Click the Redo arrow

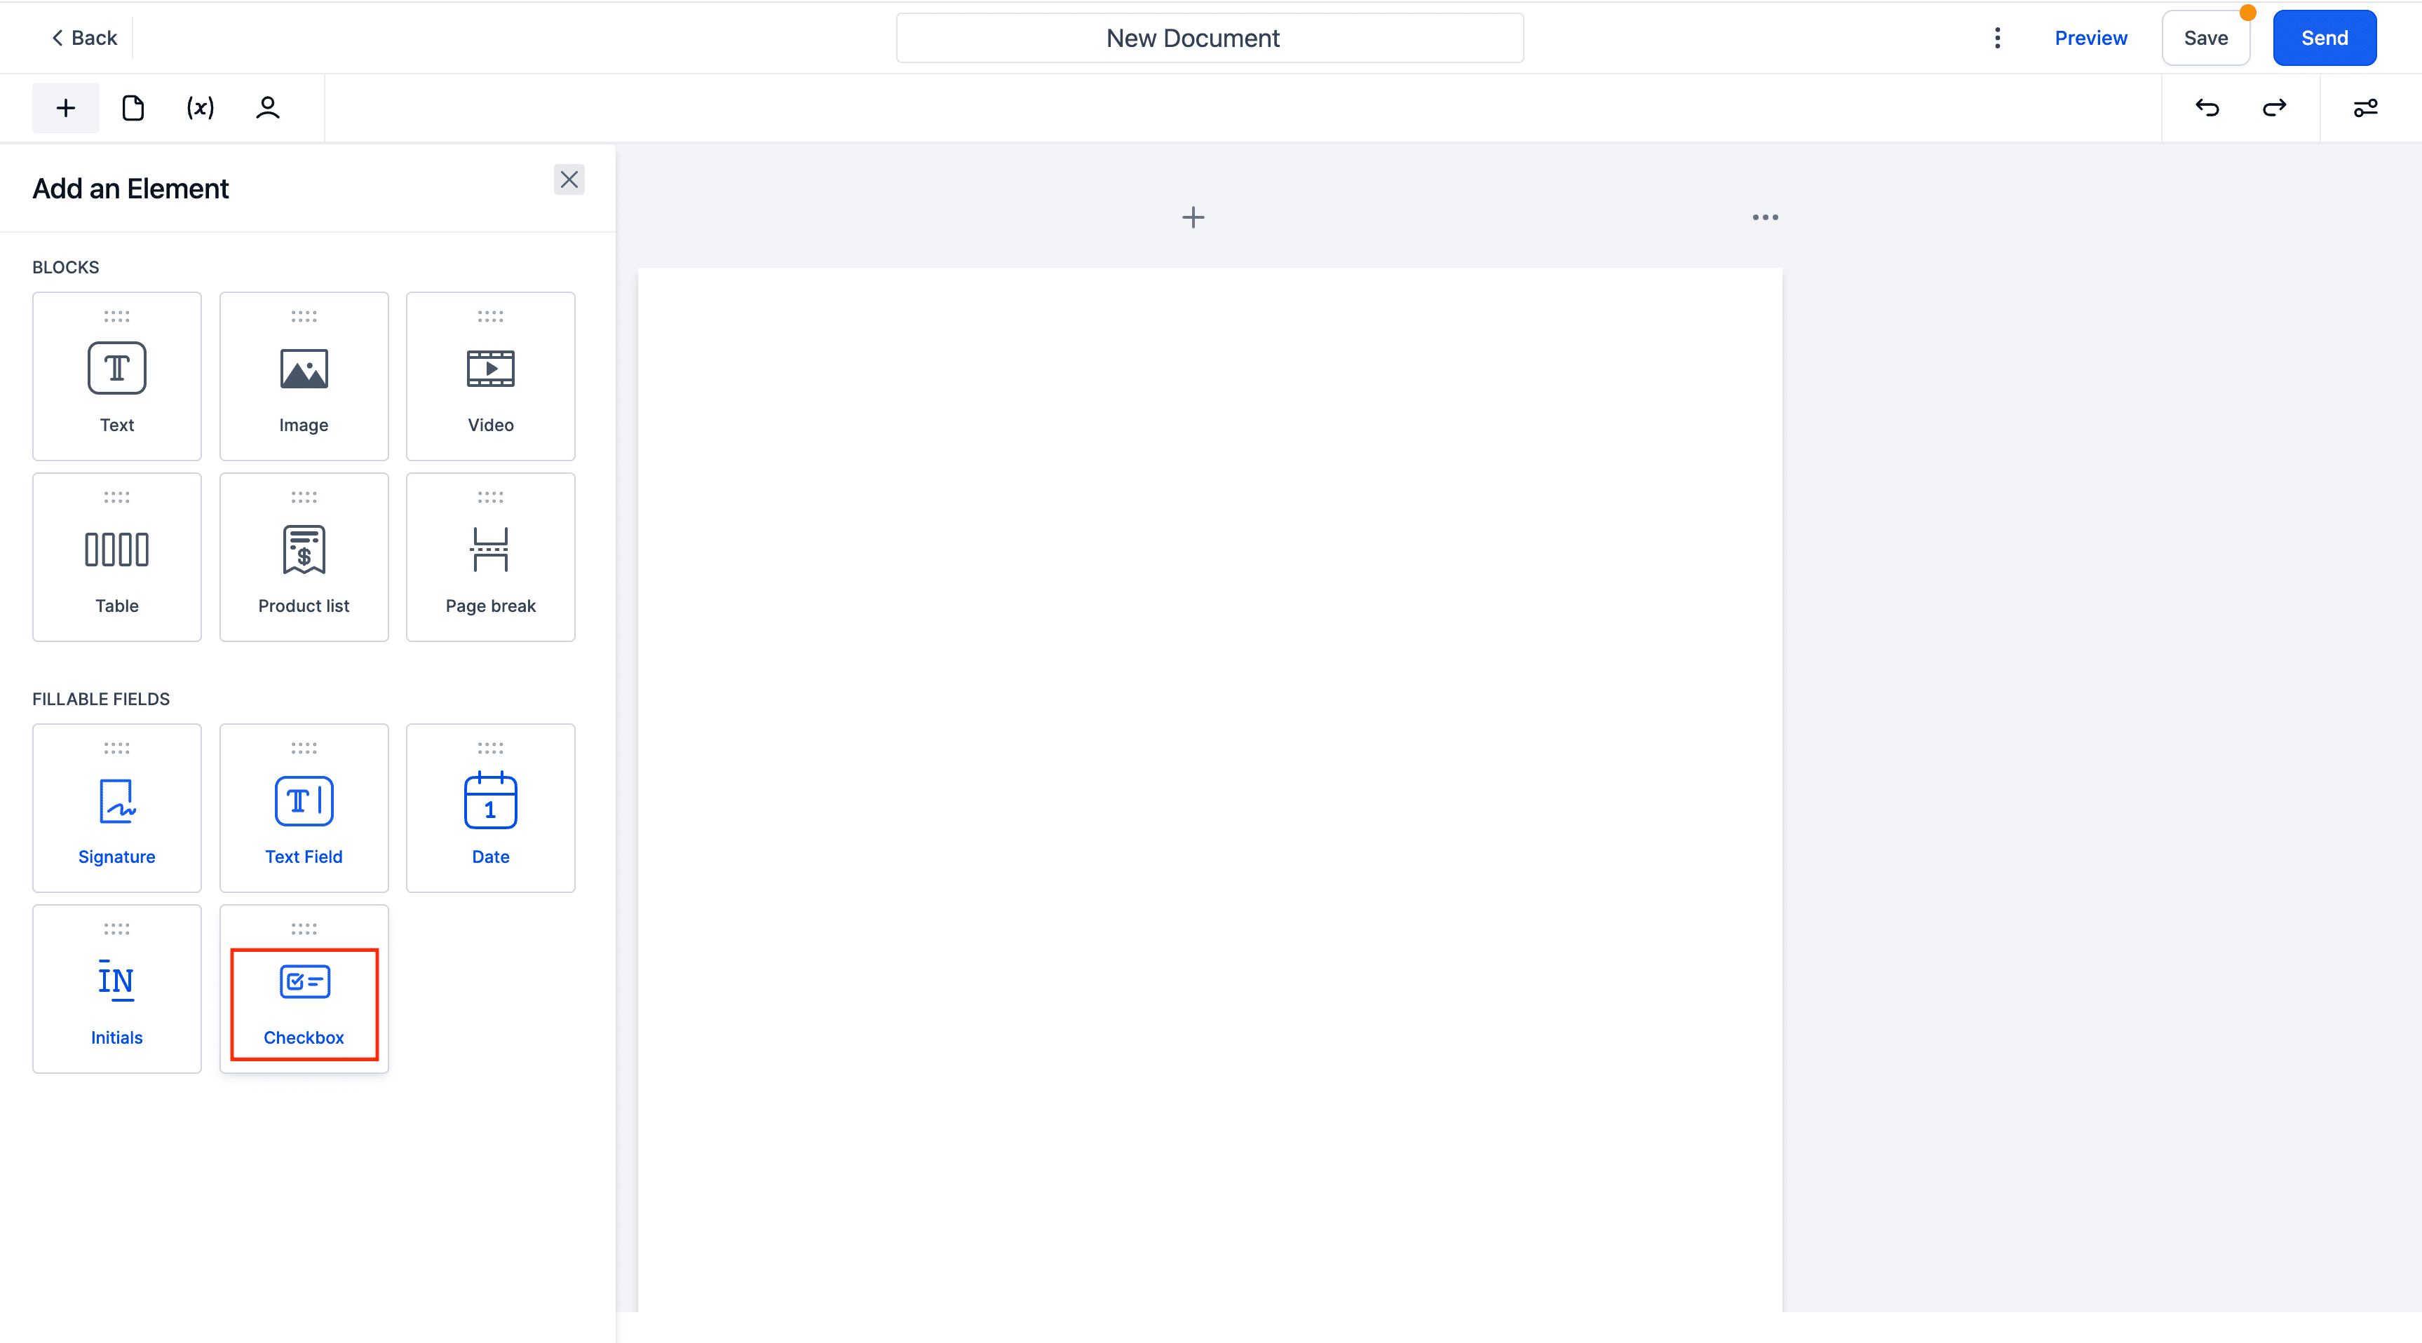click(x=2274, y=108)
